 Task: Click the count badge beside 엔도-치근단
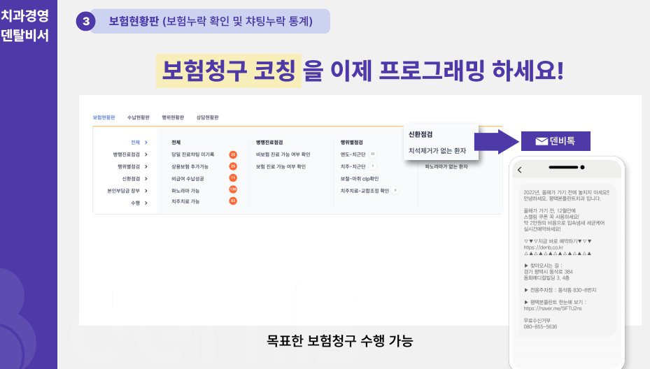coord(373,154)
